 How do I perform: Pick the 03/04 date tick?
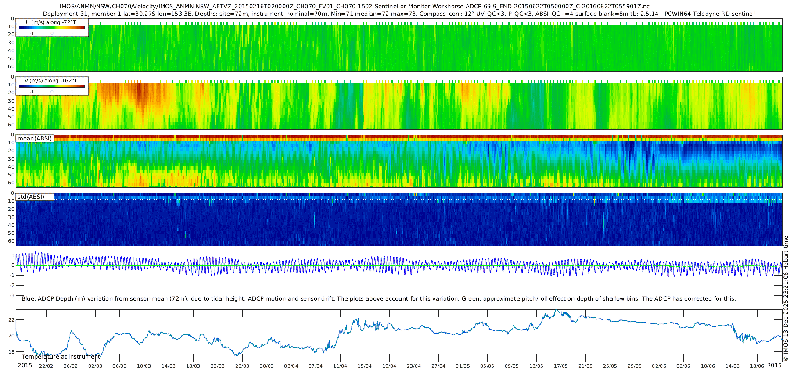[x=291, y=366]
